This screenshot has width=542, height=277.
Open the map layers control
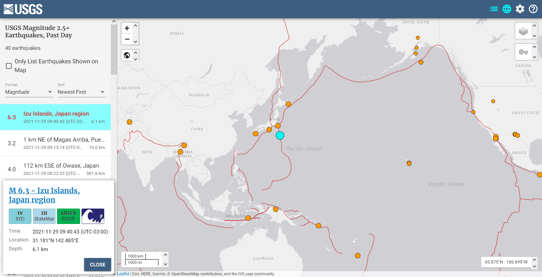pos(523,31)
